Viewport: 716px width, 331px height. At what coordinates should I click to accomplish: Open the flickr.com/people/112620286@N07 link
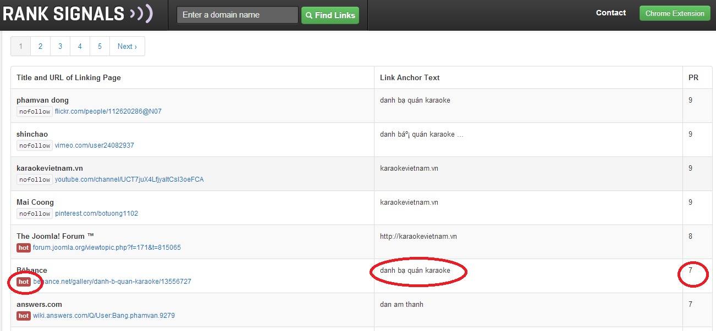[x=108, y=111]
